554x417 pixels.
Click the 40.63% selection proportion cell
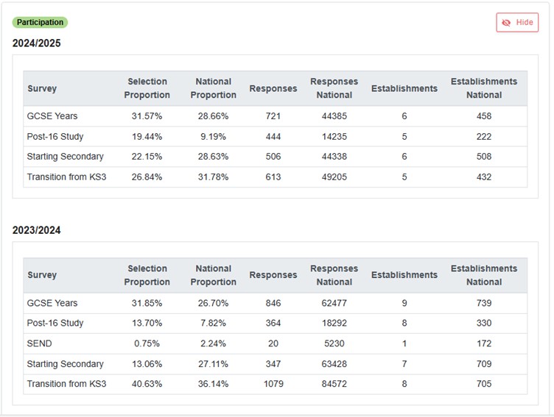[x=147, y=384]
